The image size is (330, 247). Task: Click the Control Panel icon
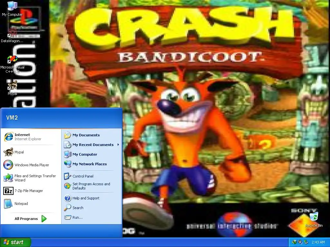(x=68, y=176)
